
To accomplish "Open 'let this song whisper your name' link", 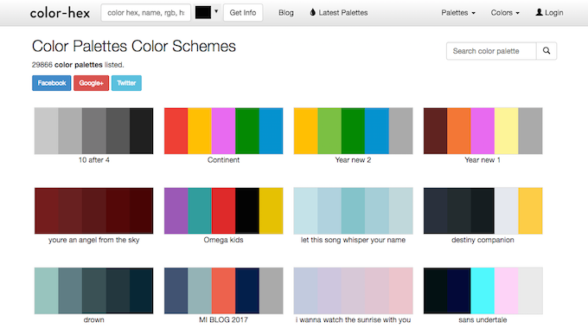I will 353,240.
